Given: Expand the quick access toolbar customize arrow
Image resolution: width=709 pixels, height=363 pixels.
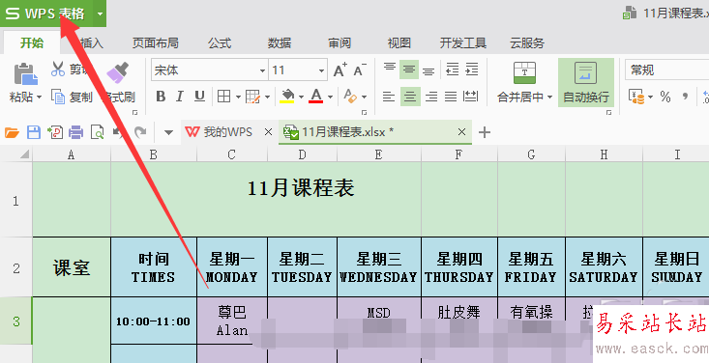Looking at the screenshot, I should pyautogui.click(x=168, y=132).
